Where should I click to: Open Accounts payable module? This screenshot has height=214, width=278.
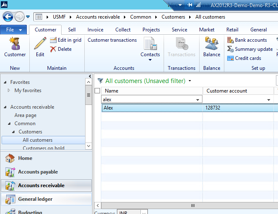(38, 172)
